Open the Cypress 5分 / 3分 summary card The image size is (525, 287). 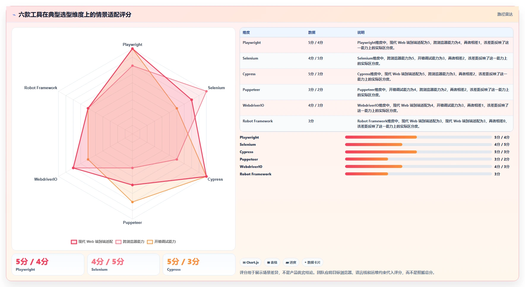[x=199, y=264]
